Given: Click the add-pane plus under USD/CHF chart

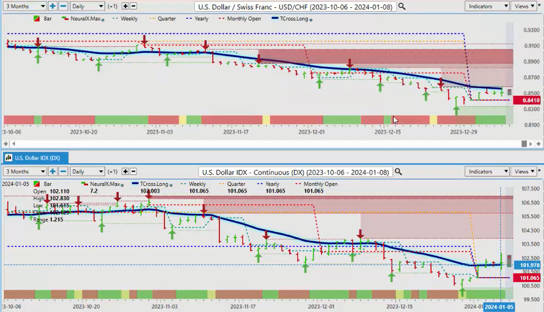Looking at the screenshot, I should 6,144.
